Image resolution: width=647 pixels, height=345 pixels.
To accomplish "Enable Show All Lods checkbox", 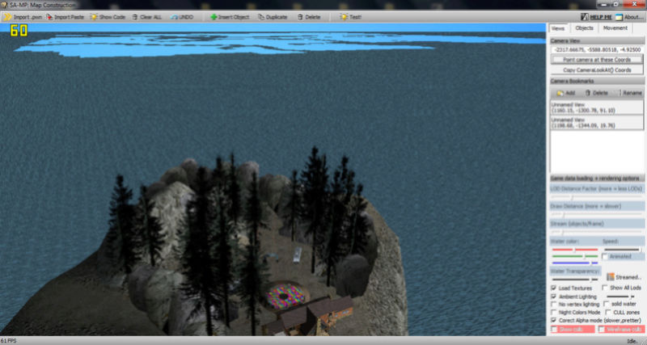I will coord(605,288).
